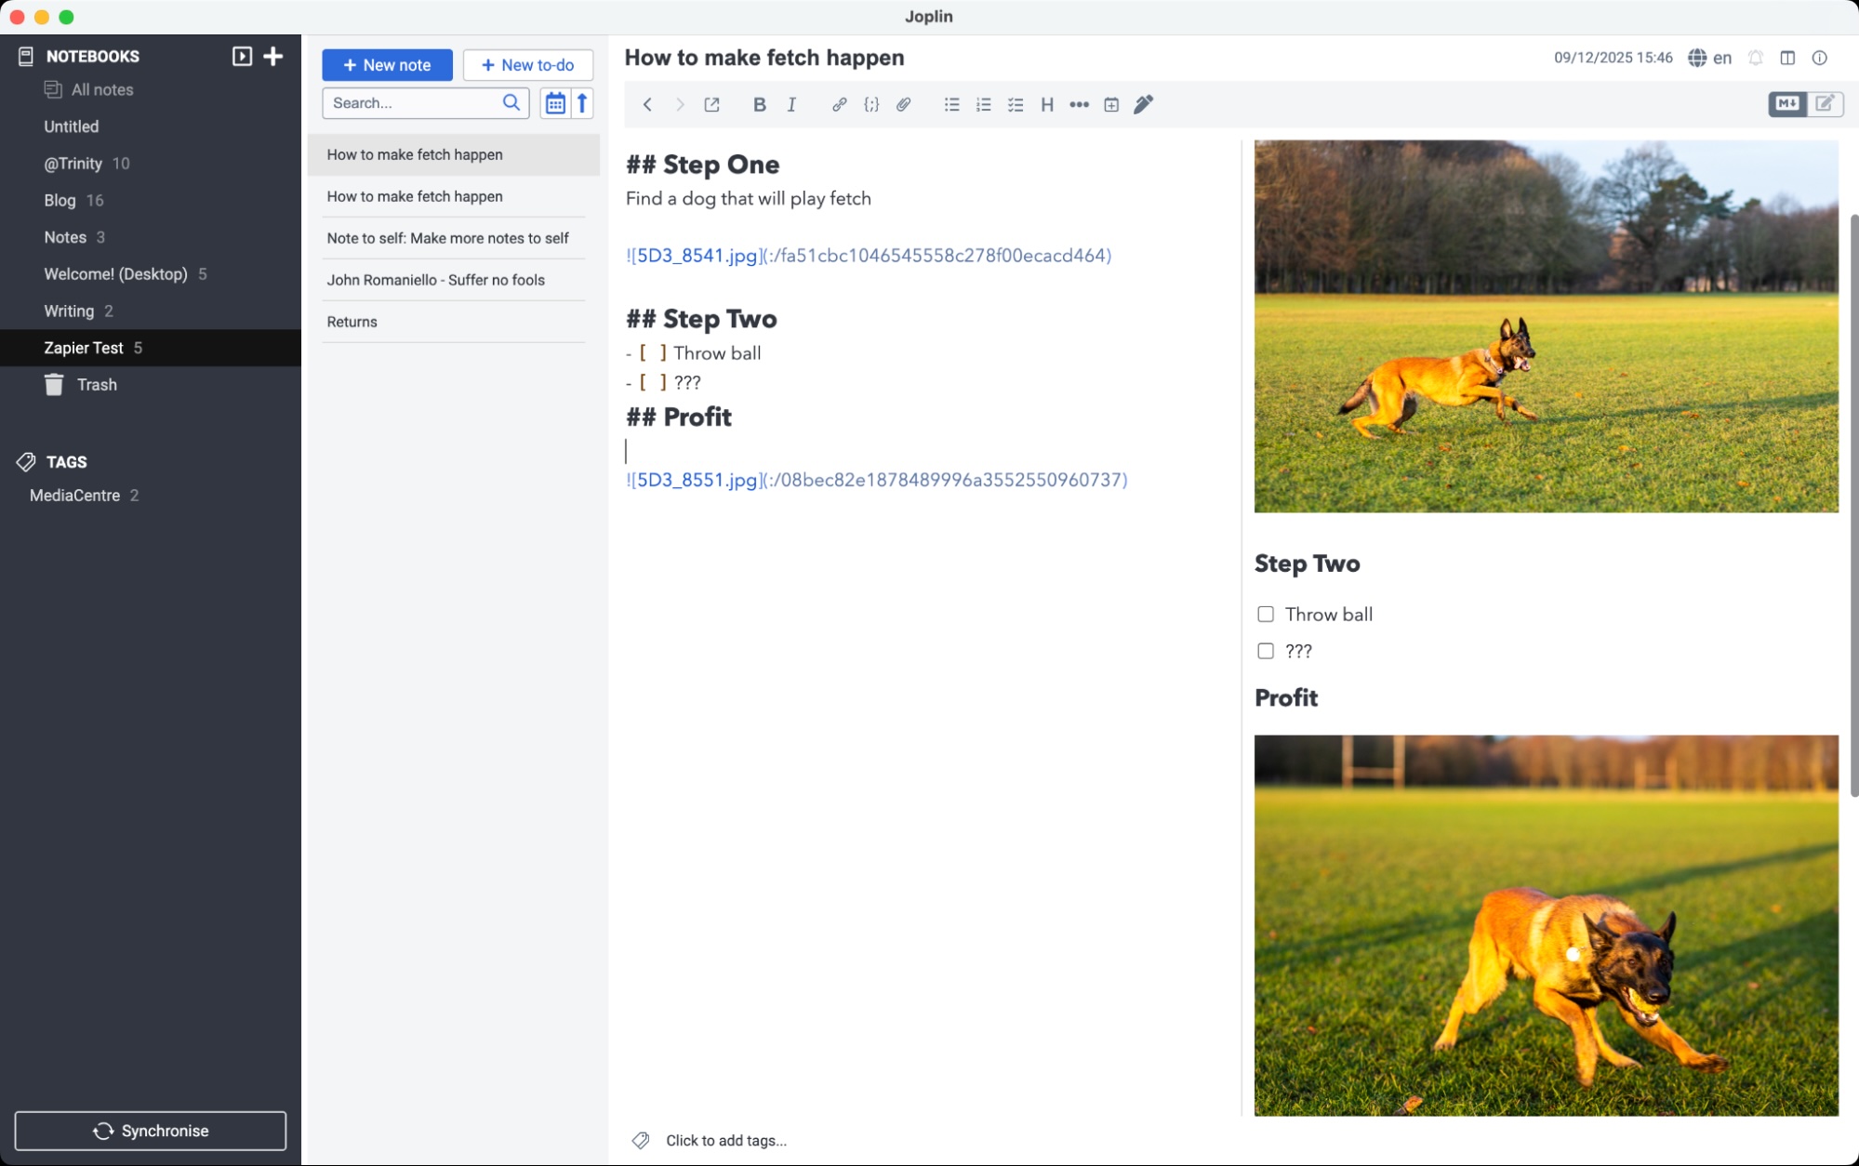
Task: Switch to rich text editing mode toggle
Action: pos(1826,104)
